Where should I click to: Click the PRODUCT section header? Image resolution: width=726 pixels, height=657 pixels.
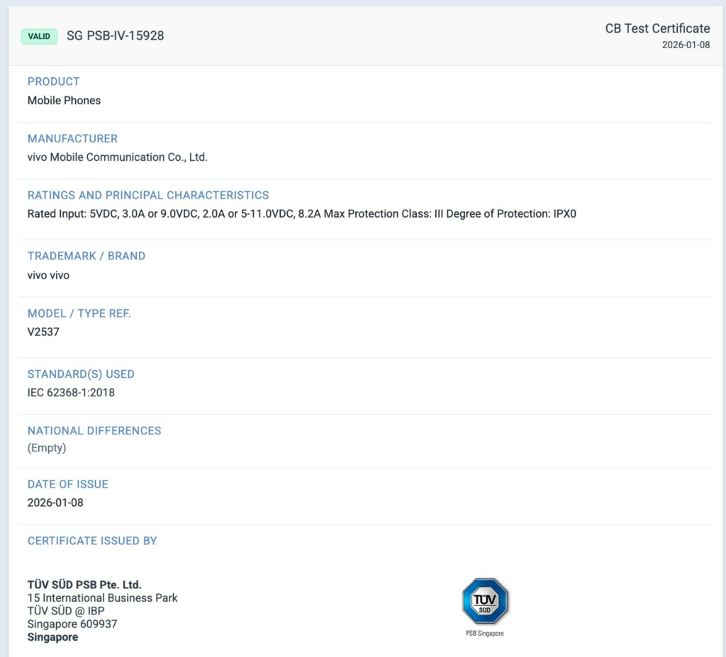53,82
